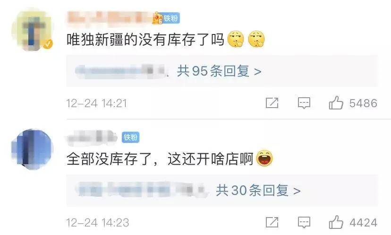Open first commenter's blurred username
The image size is (391, 235).
[x=110, y=18]
